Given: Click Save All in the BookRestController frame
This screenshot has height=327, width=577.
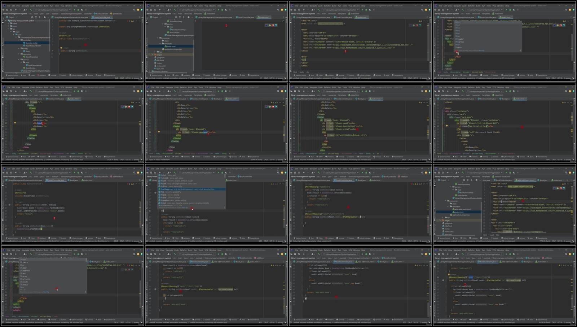Looking at the screenshot, I should tap(7, 10).
